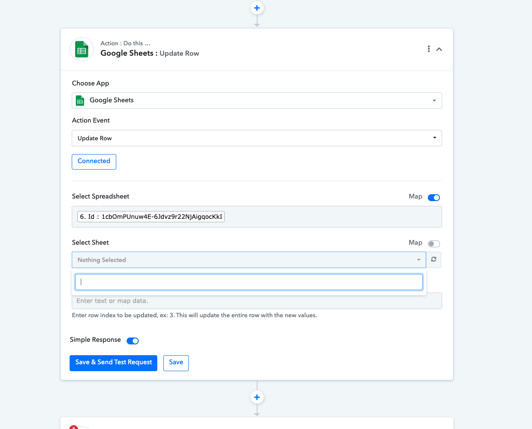The width and height of the screenshot is (532, 429).
Task: Click the Google Sheets logo in card header
Action: tap(82, 49)
